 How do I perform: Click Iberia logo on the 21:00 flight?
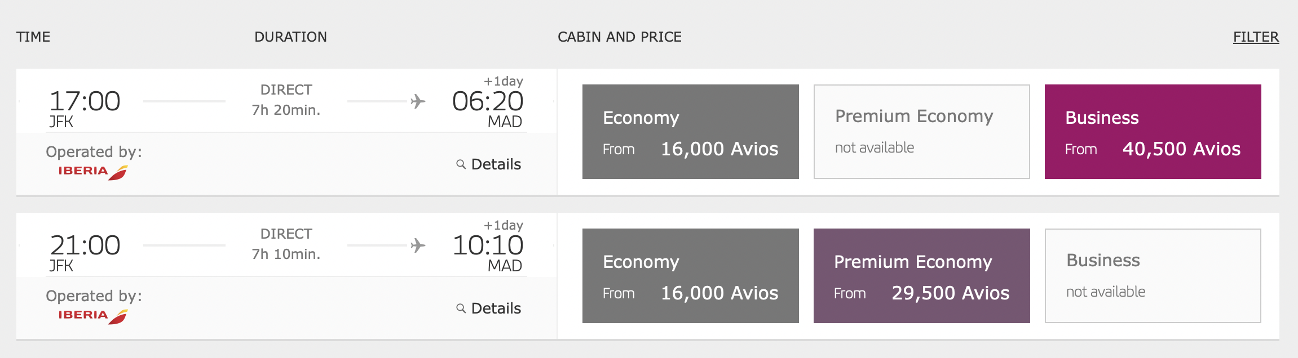click(93, 316)
